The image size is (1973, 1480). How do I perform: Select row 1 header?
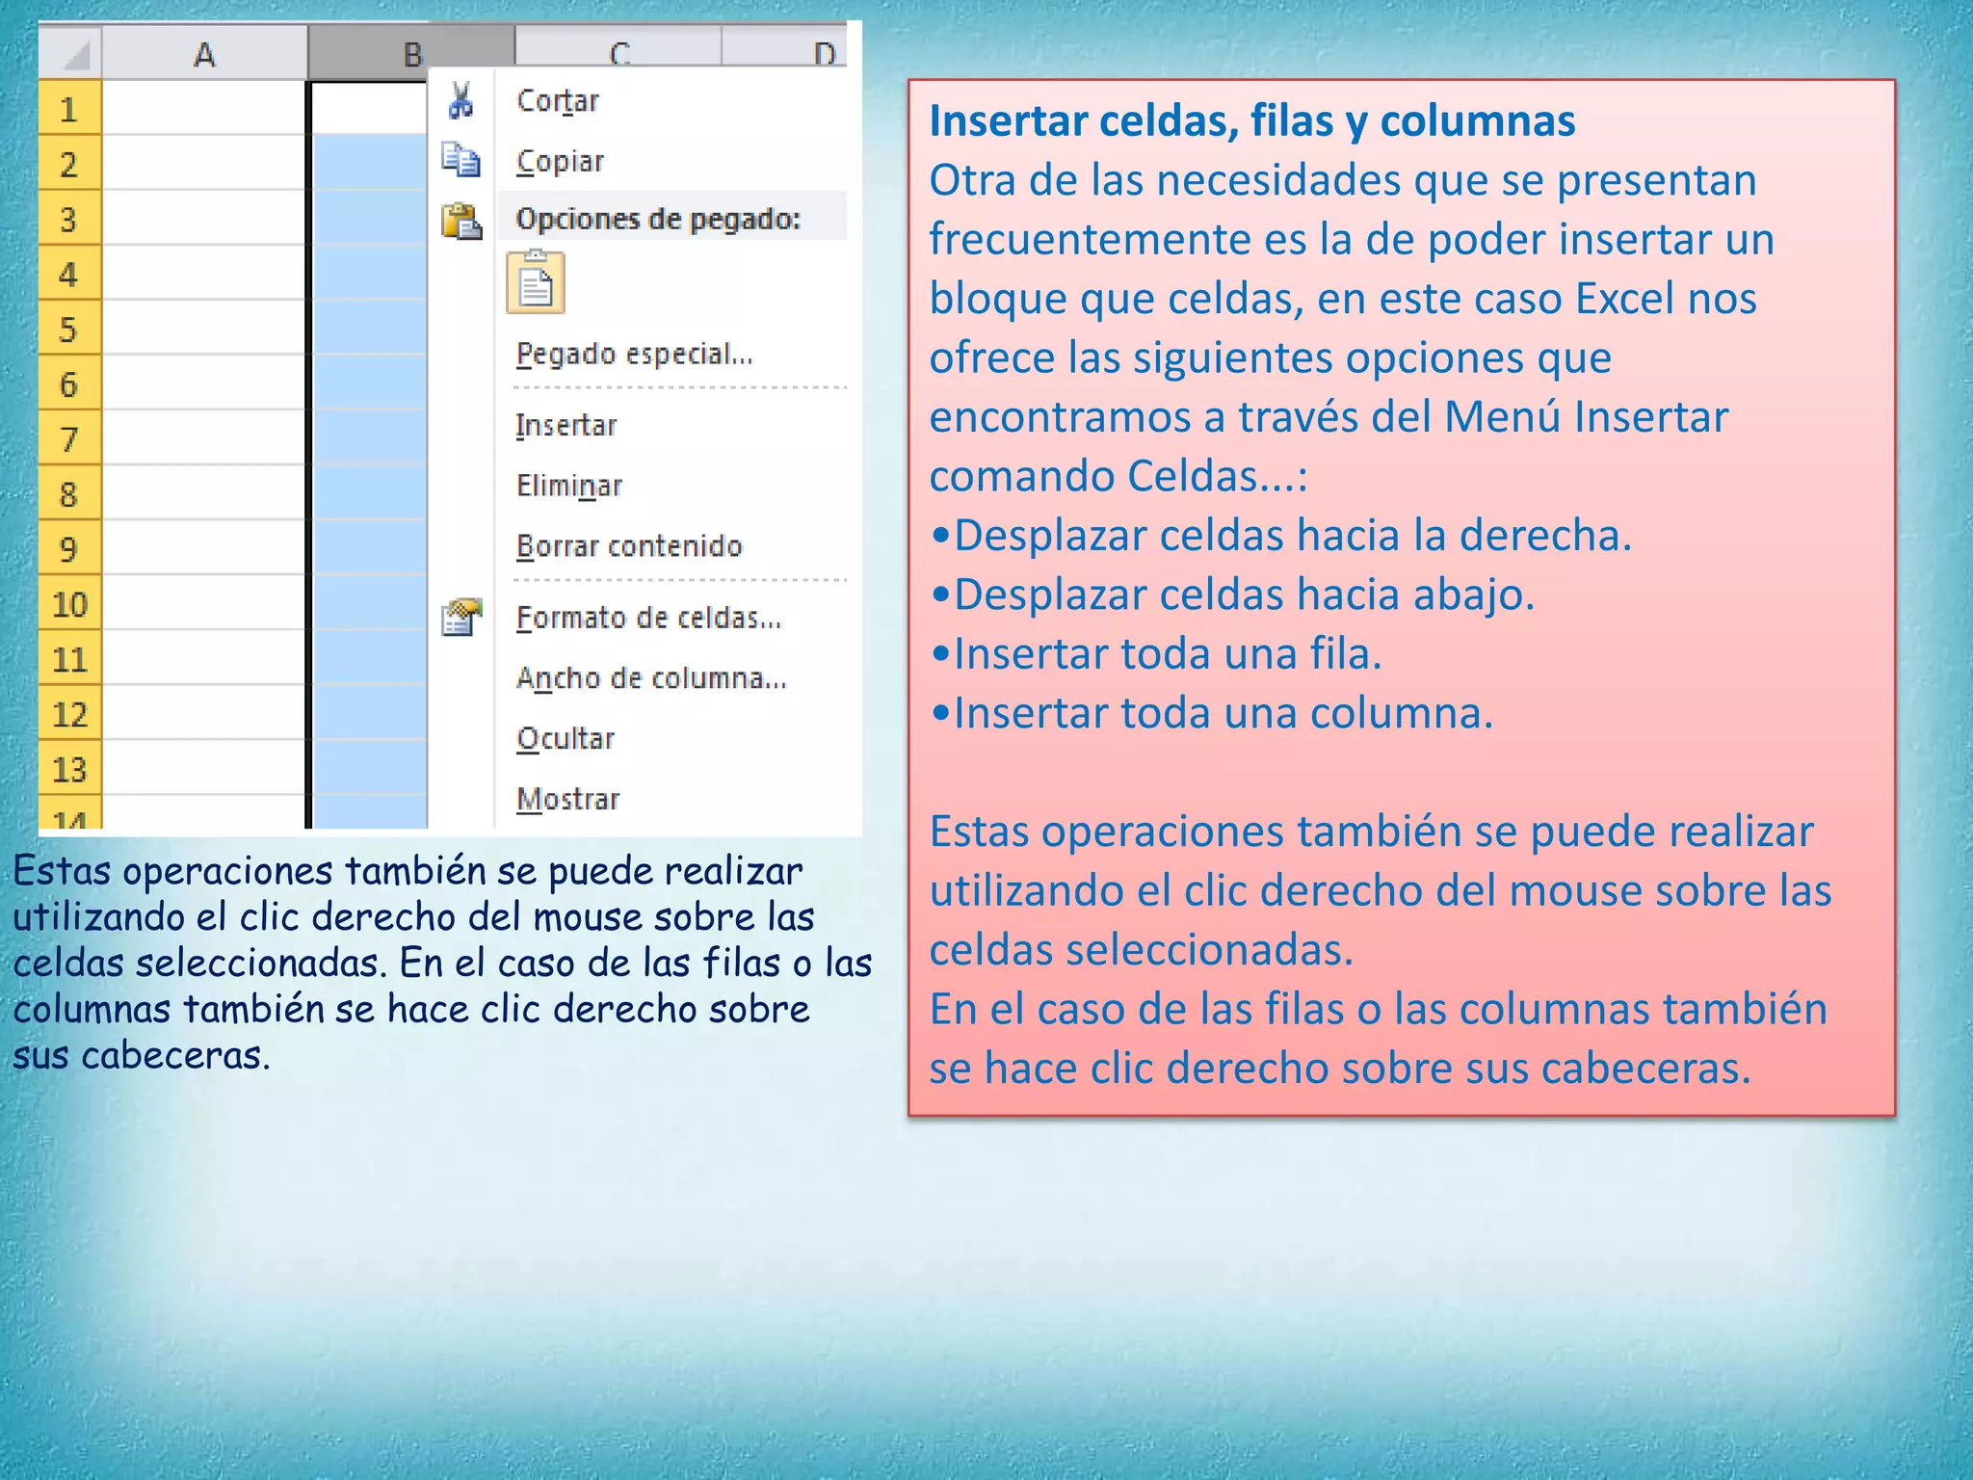[x=69, y=109]
